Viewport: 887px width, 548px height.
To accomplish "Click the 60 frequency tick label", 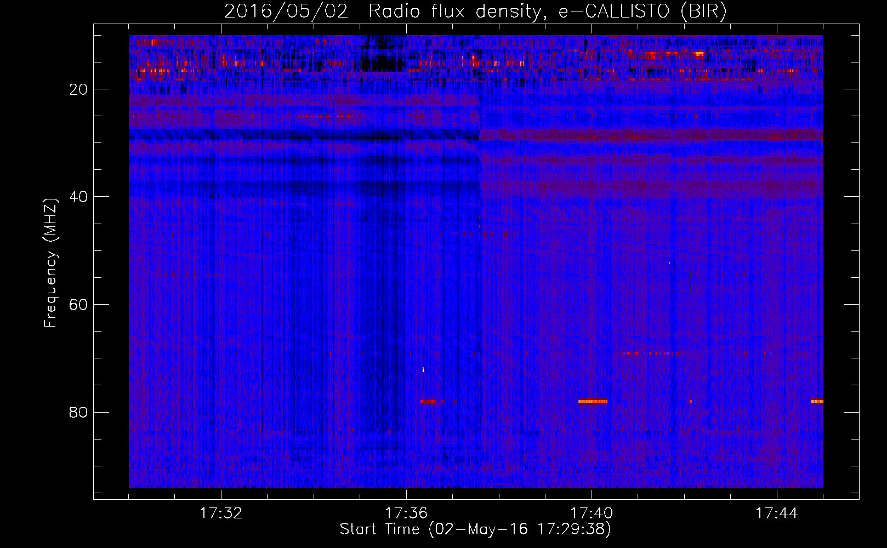I will pos(79,305).
